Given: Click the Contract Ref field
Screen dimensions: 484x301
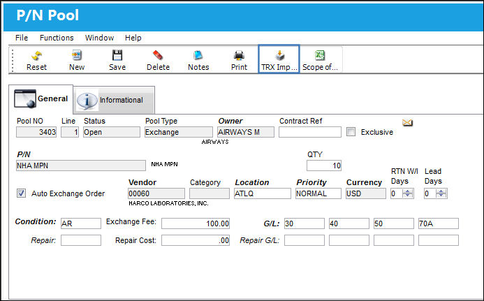Looking at the screenshot, I should click(310, 132).
